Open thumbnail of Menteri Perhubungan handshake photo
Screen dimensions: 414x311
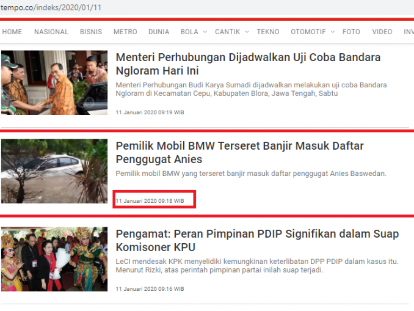click(x=54, y=82)
